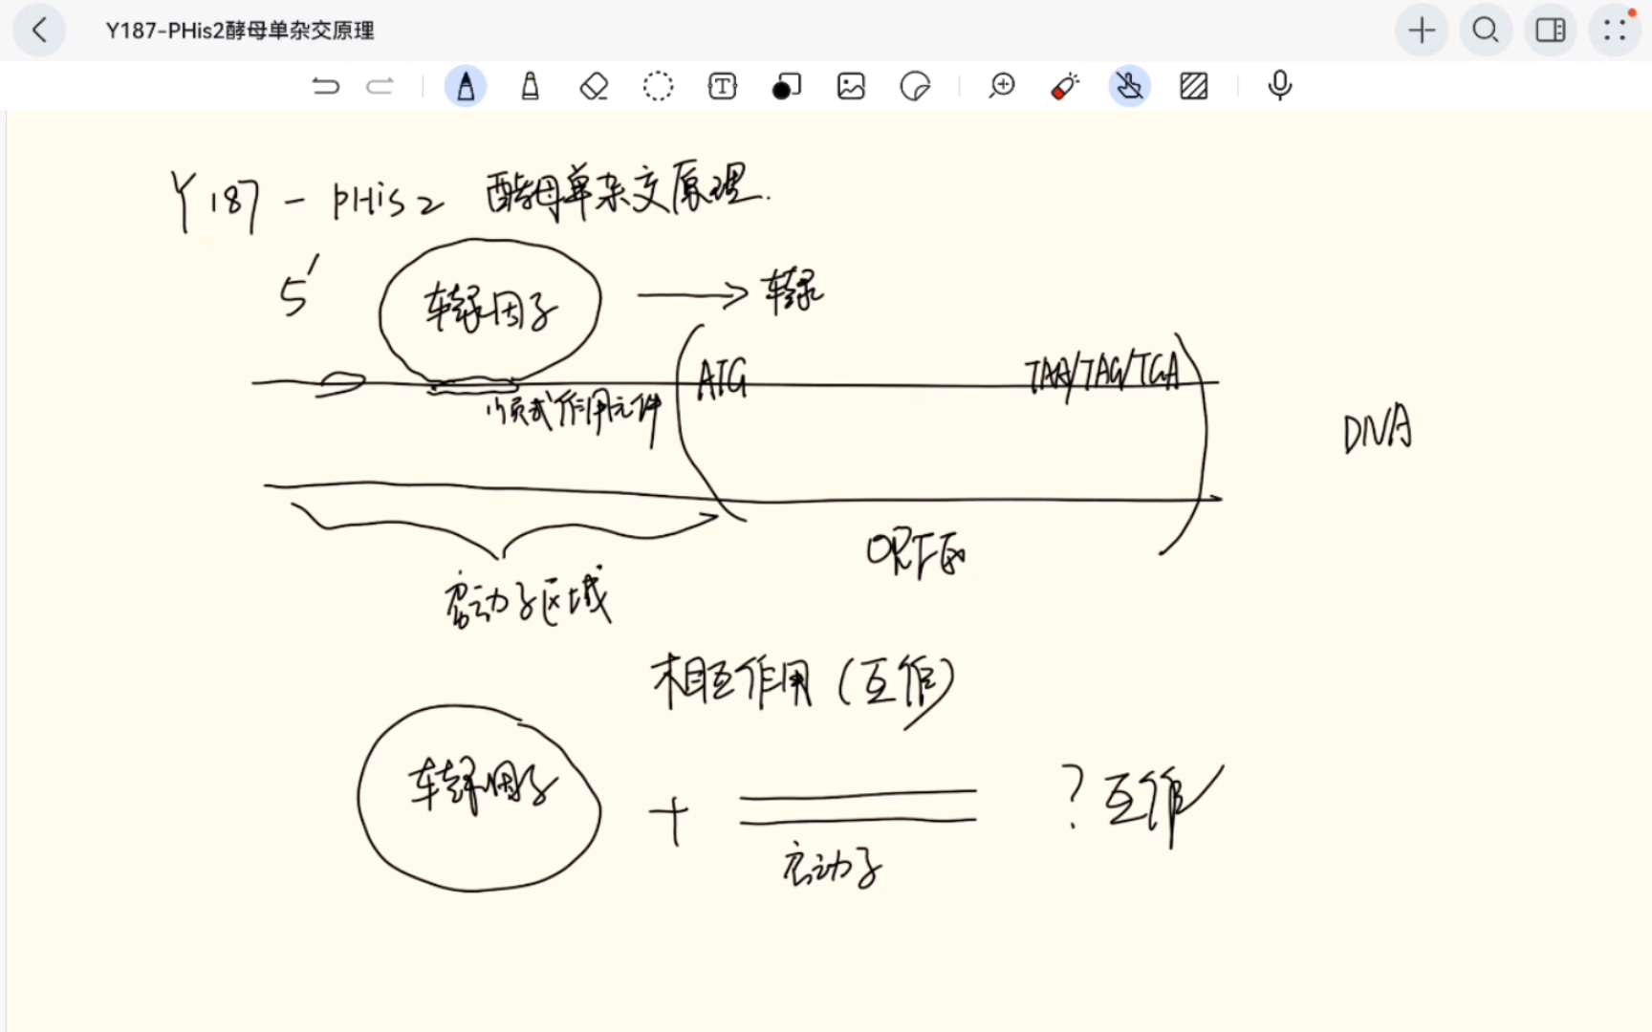Screen dimensions: 1652x1032
Task: Select the Highlighter tool
Action: click(x=530, y=86)
